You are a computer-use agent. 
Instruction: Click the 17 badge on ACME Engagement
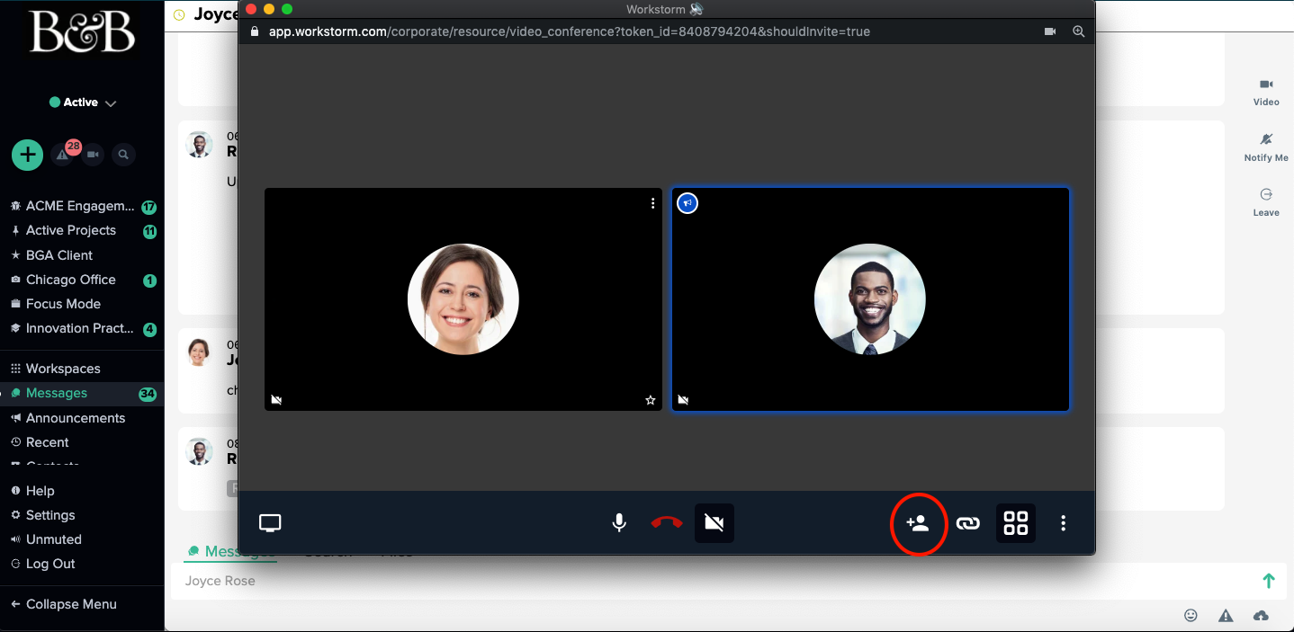pos(149,207)
